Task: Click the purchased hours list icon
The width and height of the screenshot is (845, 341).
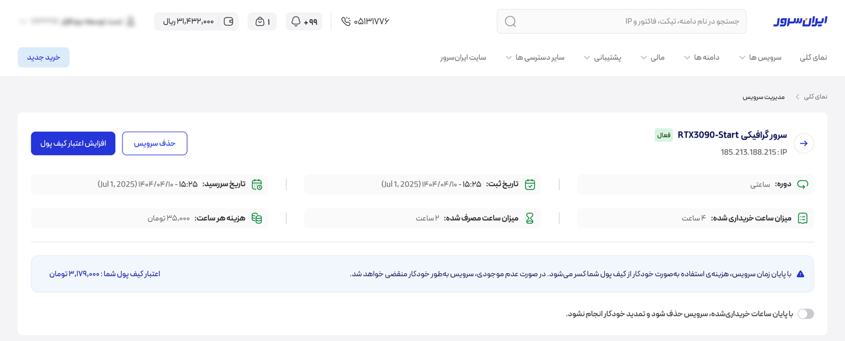Action: tap(803, 218)
